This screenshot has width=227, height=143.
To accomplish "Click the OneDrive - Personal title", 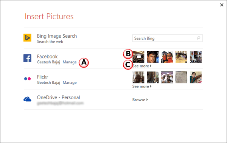I will point(58,97).
